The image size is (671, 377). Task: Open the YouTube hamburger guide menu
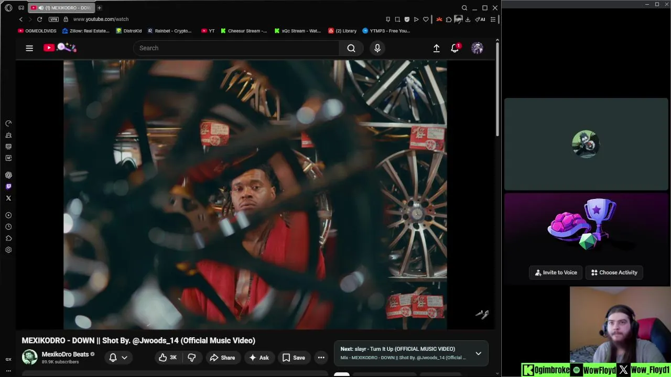[29, 48]
